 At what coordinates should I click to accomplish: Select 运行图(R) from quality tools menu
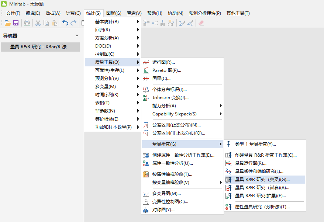click(163, 62)
